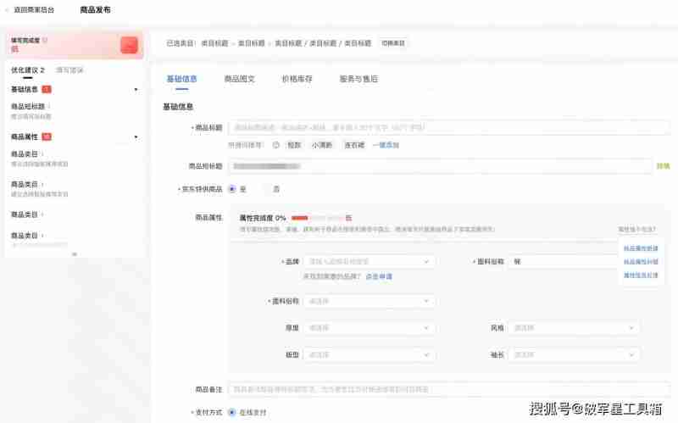Add the 小清新 recommended keyword

click(x=322, y=145)
